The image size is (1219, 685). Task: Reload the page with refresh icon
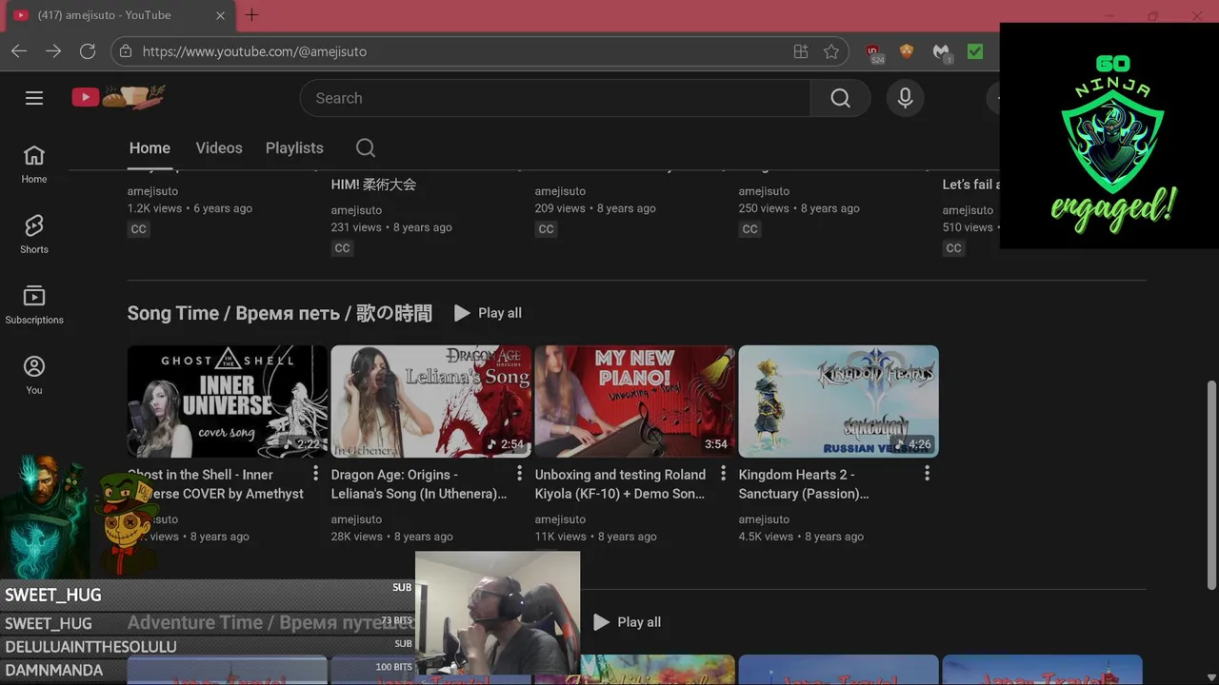click(x=88, y=51)
